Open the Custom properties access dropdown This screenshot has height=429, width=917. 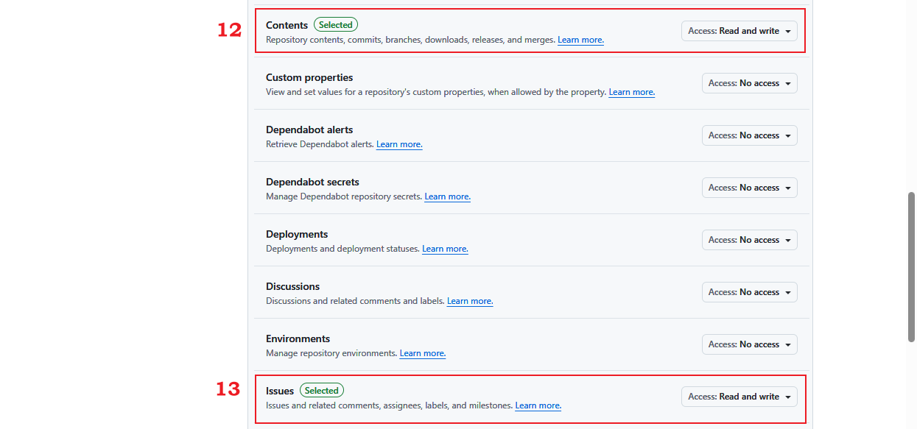749,83
